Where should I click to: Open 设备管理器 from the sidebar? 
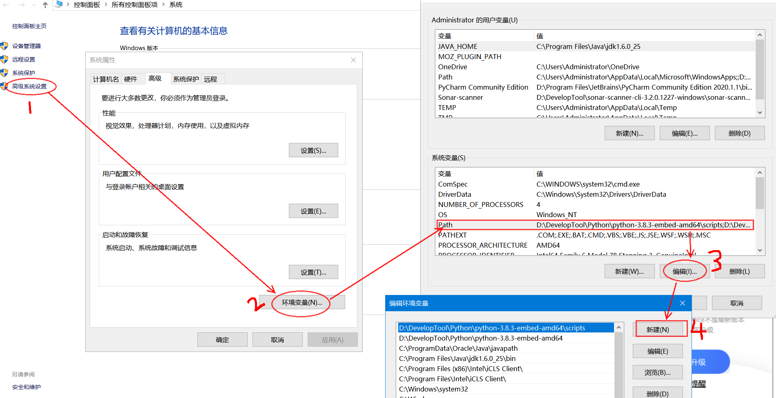tap(27, 46)
